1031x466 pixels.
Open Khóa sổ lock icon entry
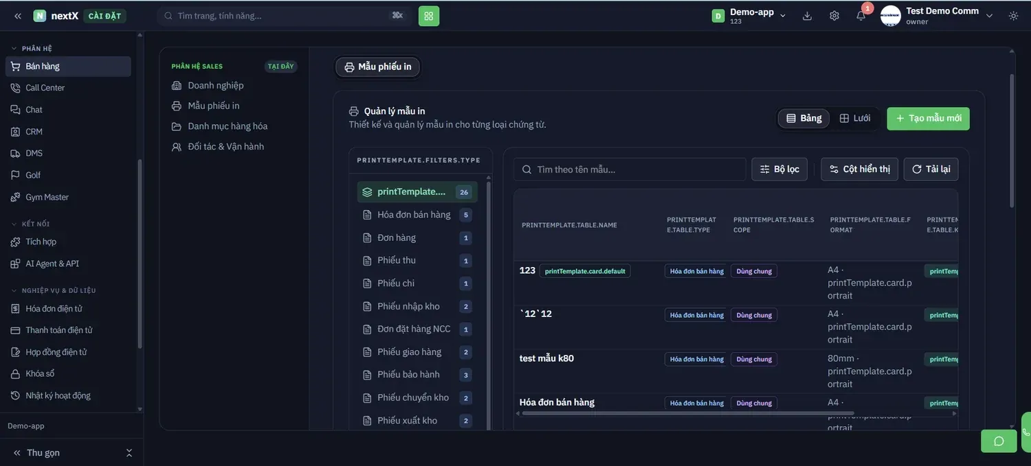pyautogui.click(x=15, y=374)
